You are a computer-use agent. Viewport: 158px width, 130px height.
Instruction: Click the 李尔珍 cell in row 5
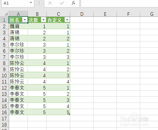[18, 45]
